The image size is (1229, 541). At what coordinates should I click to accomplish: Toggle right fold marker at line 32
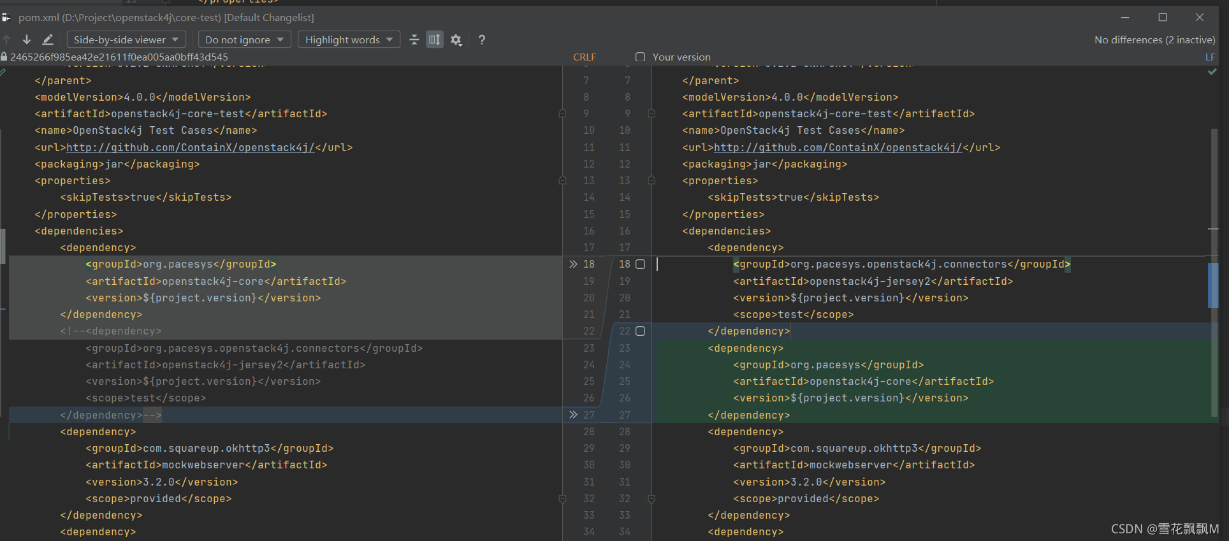click(x=651, y=498)
